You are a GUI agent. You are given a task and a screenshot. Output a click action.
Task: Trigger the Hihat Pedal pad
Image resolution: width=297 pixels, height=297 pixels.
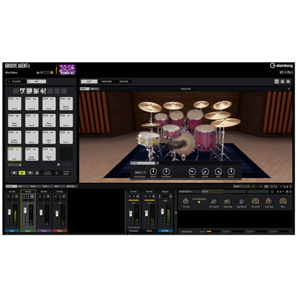[x=14, y=121]
